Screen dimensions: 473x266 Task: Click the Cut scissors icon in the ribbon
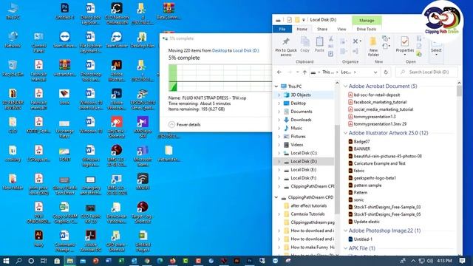[x=331, y=39]
